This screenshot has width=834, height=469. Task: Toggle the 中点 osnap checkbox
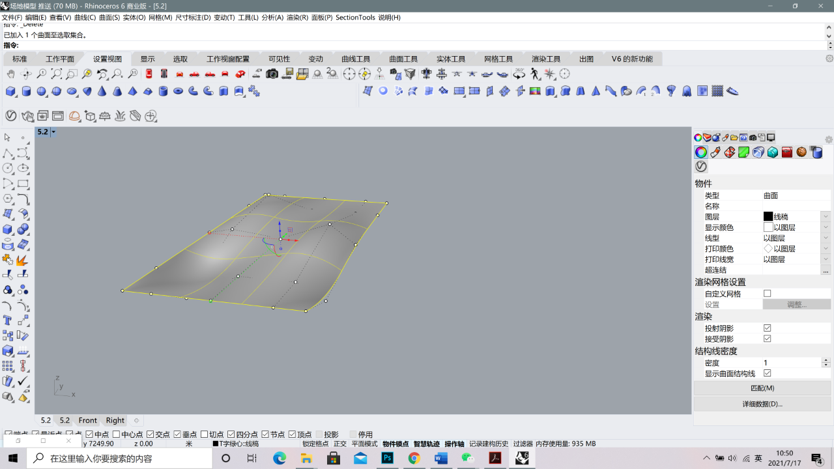[x=90, y=434]
